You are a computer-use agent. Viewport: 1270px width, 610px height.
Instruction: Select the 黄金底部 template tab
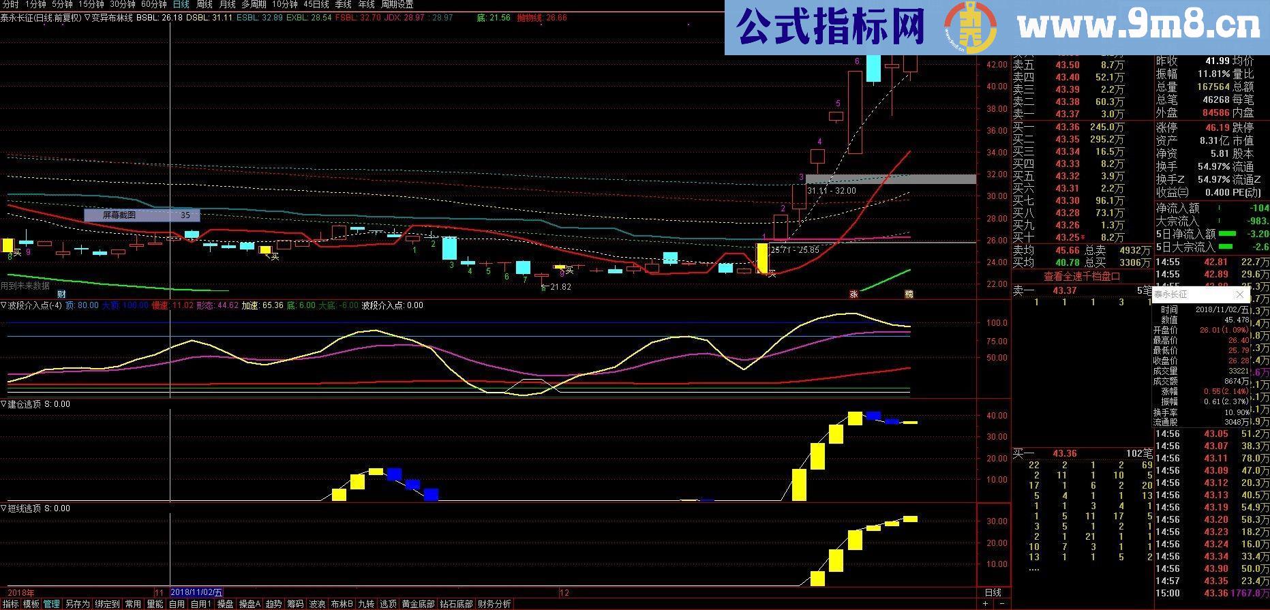[418, 605]
